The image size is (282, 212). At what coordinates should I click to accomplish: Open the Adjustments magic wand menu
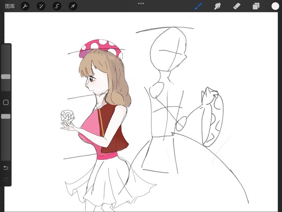coord(41,6)
